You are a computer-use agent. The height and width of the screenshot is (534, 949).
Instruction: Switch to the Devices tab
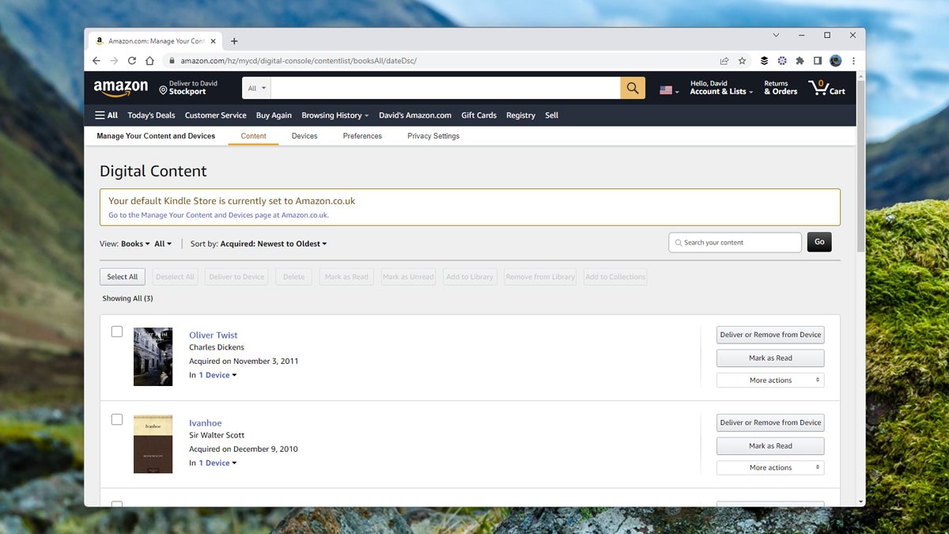[304, 135]
